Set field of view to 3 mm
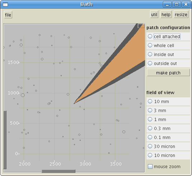Image resolution: width=192 pixels, height=176 pixels. 168,110
